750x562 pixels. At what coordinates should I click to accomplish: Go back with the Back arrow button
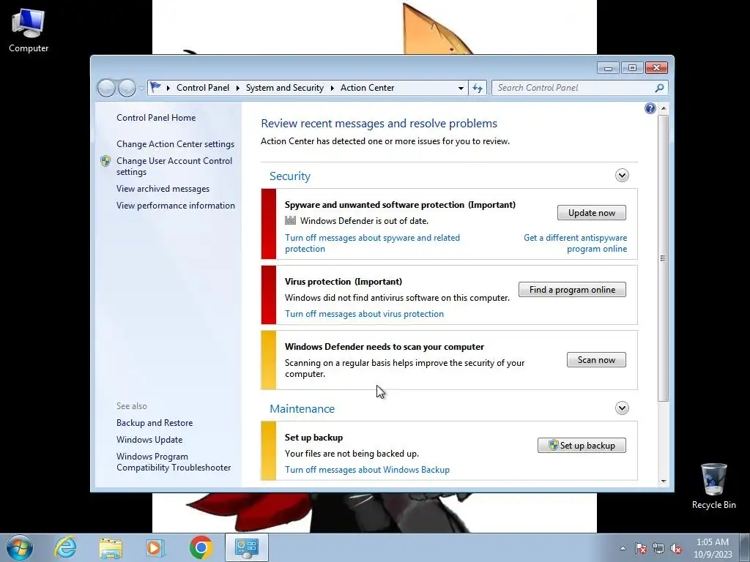tap(106, 88)
